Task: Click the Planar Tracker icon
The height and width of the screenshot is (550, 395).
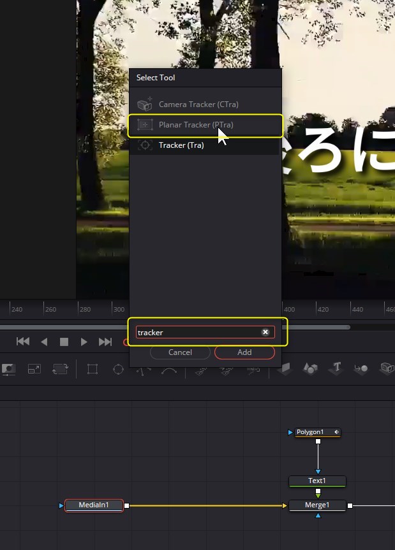Action: (145, 124)
